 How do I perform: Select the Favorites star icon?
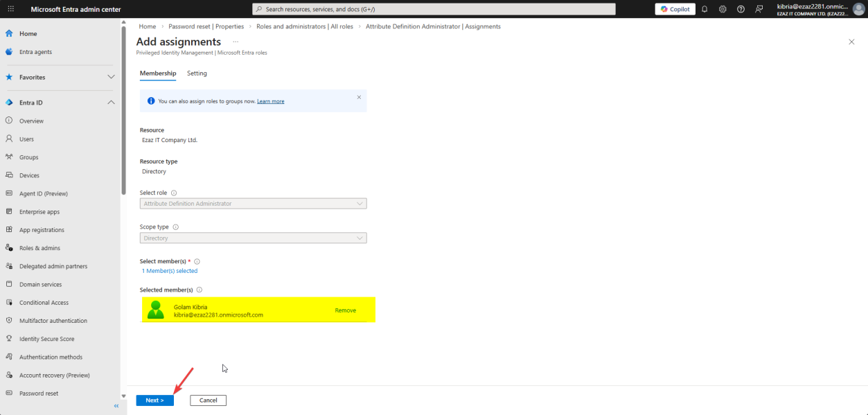click(x=9, y=77)
